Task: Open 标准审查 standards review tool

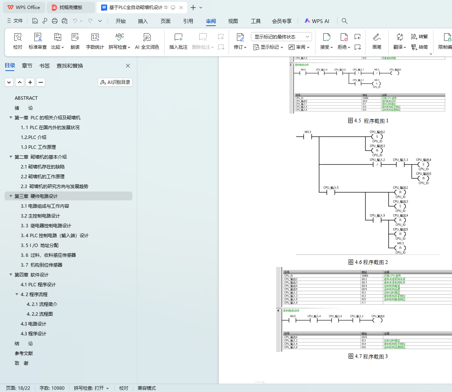Action: [x=37, y=41]
